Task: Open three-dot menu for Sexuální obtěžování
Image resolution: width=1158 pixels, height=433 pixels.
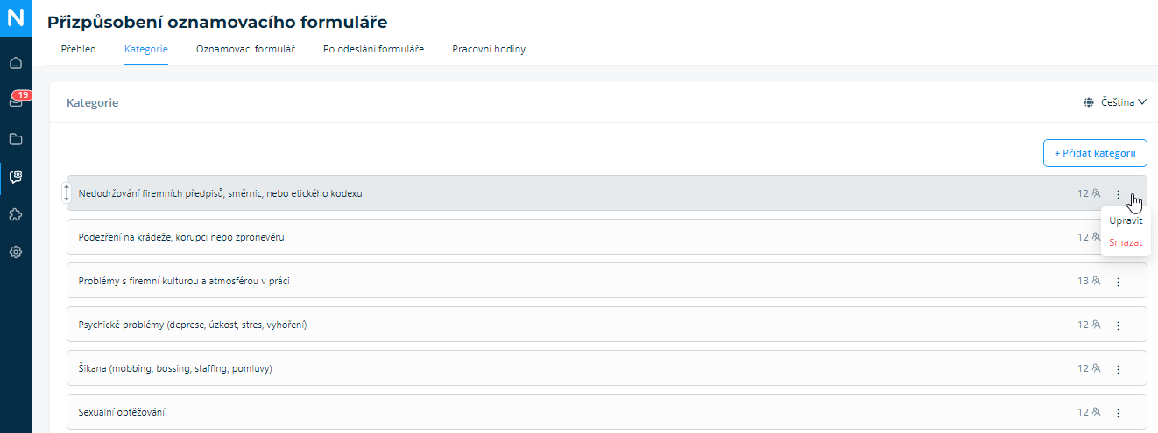Action: click(1118, 412)
